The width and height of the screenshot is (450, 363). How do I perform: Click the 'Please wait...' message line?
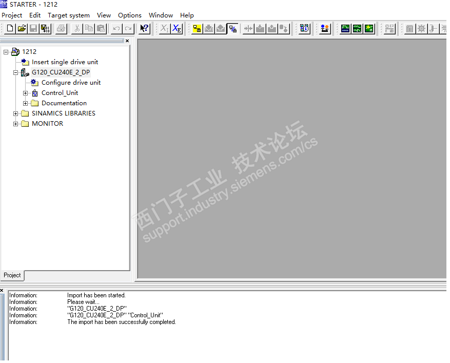pos(83,302)
